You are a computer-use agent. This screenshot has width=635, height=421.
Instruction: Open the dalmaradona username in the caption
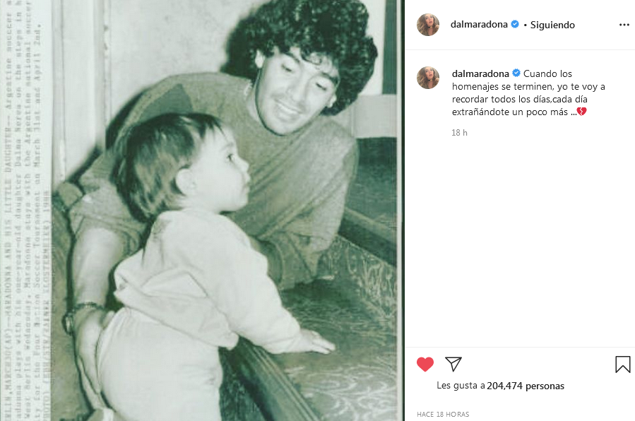(480, 73)
